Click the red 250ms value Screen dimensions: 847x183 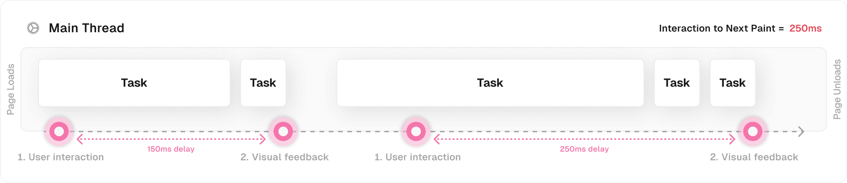805,29
